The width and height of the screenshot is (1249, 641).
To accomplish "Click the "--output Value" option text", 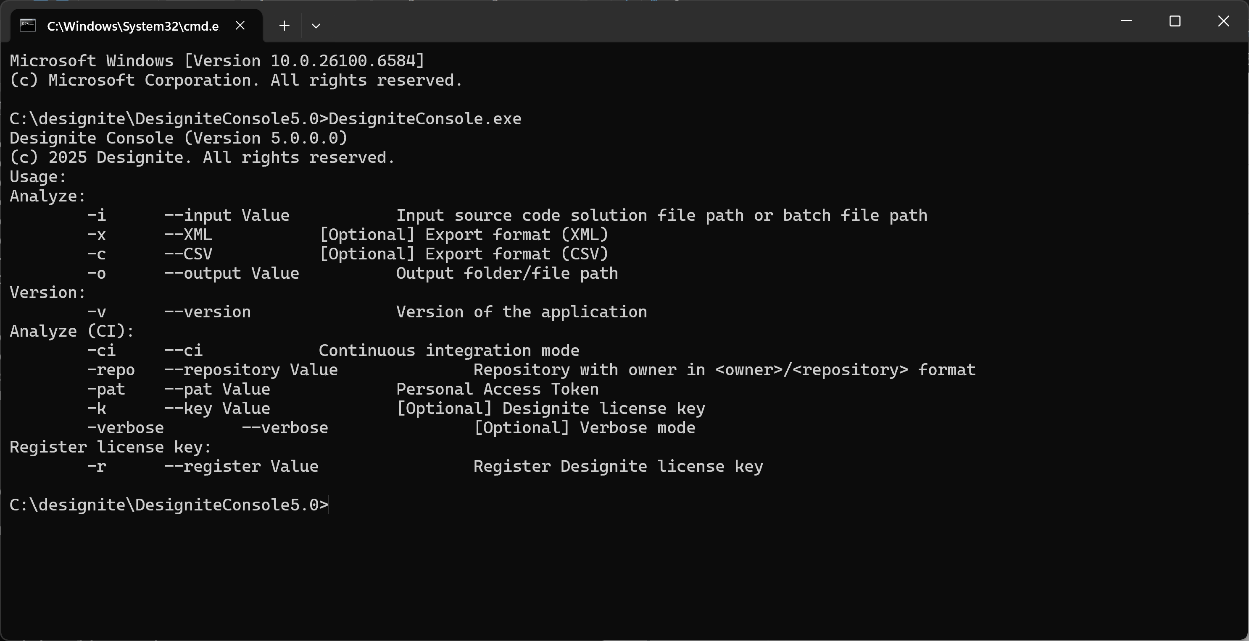I will tap(232, 274).
